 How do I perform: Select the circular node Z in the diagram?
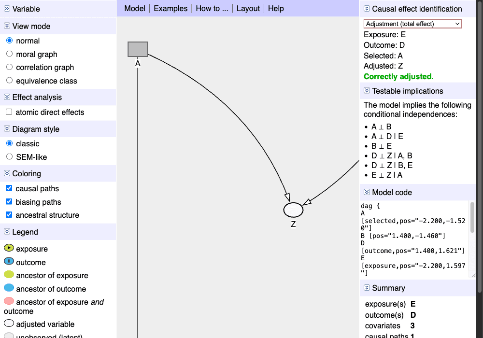point(293,210)
